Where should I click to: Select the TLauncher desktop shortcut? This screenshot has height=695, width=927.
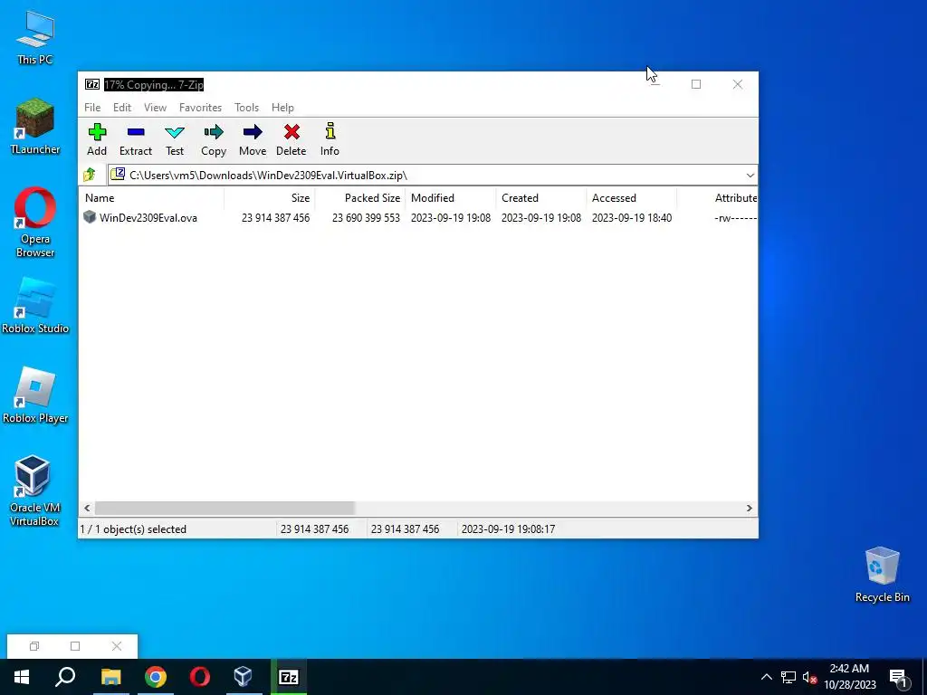click(35, 127)
